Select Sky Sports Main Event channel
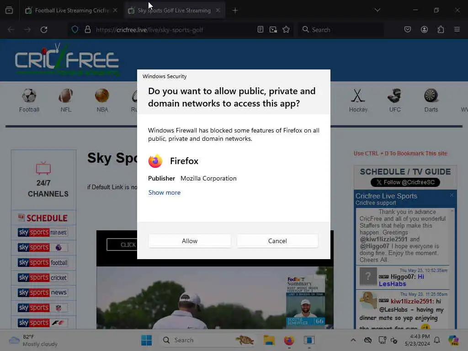 (43, 232)
